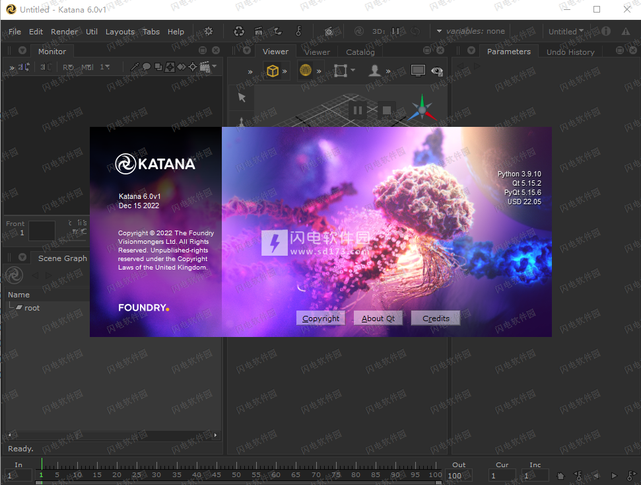Screen dimensions: 641x485
Task: Click the speech bubble annotation icon in Monitor
Action: click(x=147, y=67)
